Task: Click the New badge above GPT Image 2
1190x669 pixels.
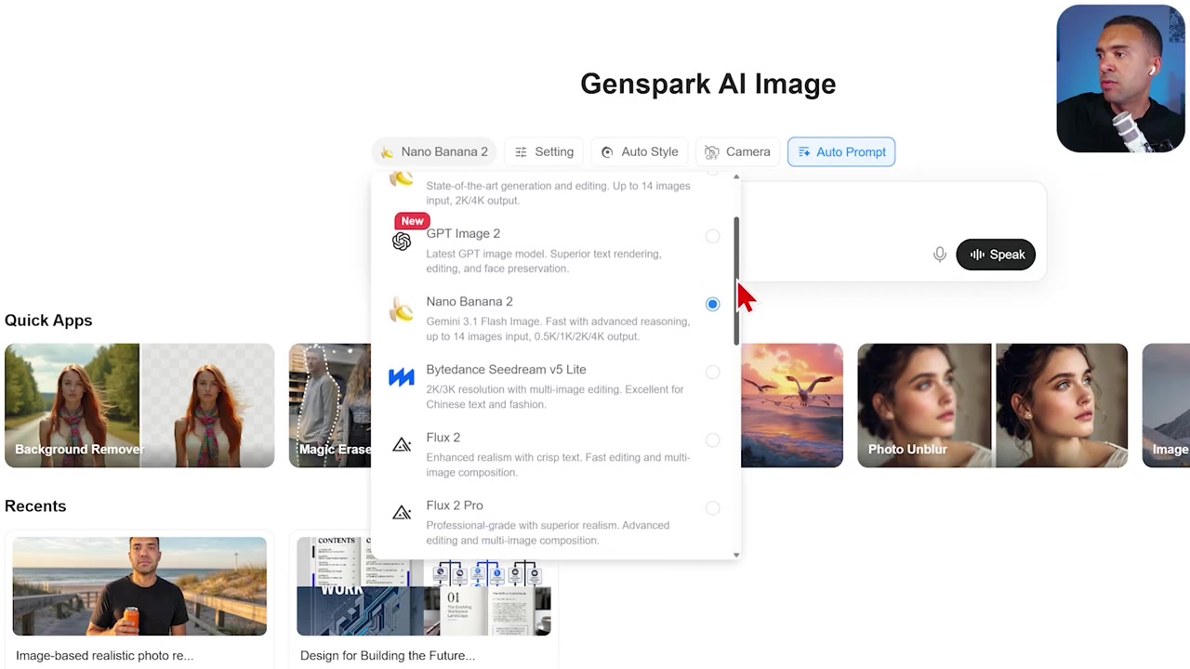Action: (x=412, y=221)
